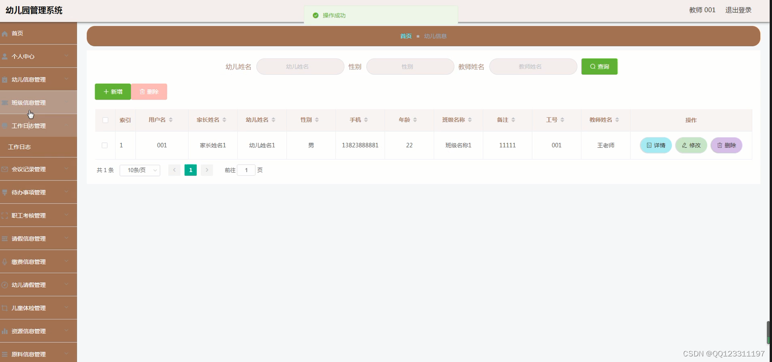Click the phone number 13823888881 cell

click(360, 145)
